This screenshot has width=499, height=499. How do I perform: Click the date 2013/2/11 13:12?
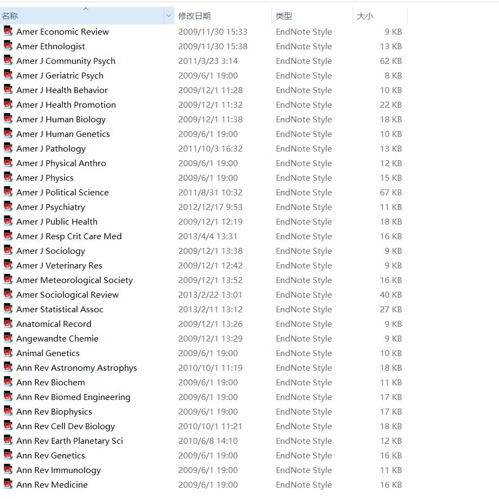210,310
